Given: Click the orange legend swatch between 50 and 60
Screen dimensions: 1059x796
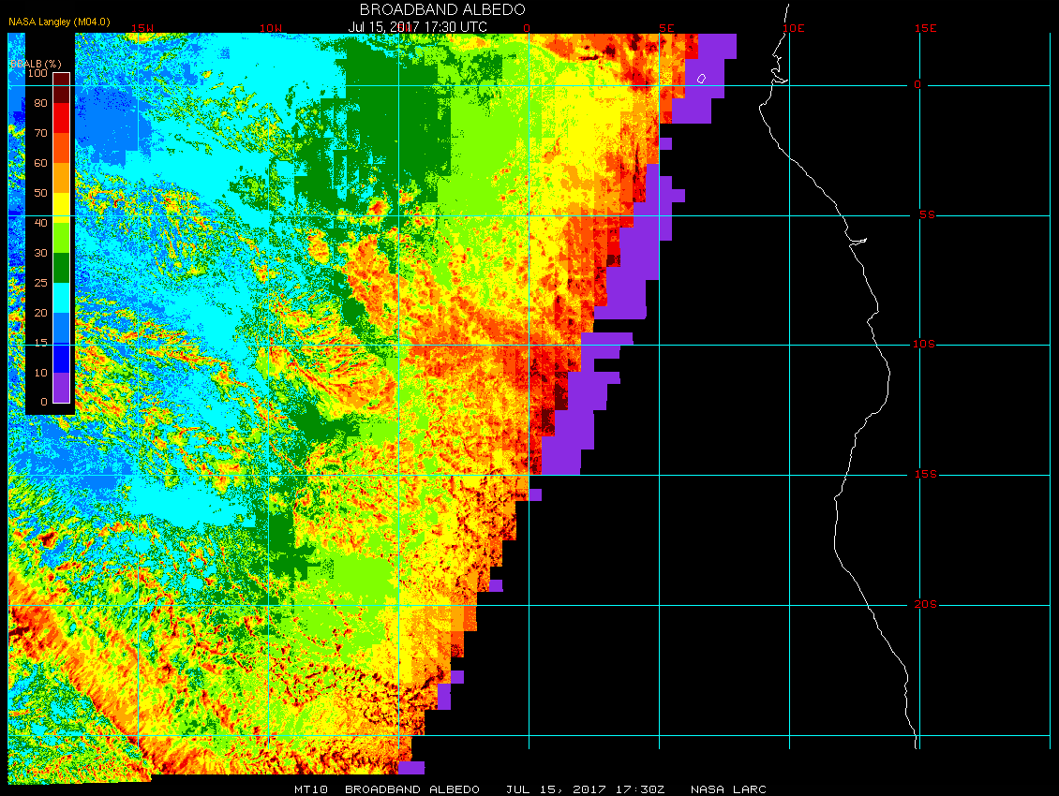Looking at the screenshot, I should pyautogui.click(x=62, y=178).
